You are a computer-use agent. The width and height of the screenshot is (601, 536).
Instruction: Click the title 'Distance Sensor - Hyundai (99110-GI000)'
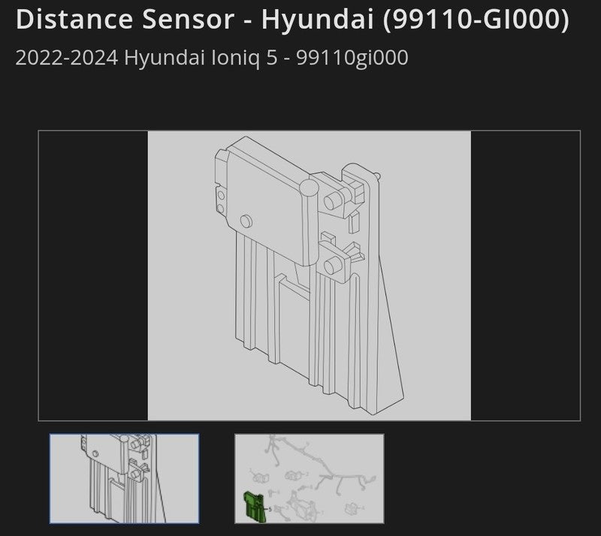click(x=292, y=20)
